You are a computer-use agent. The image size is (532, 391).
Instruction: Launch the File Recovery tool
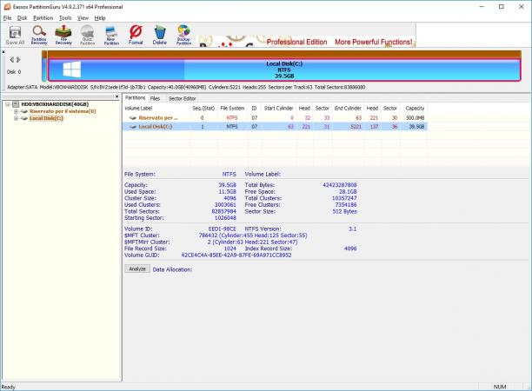click(63, 35)
